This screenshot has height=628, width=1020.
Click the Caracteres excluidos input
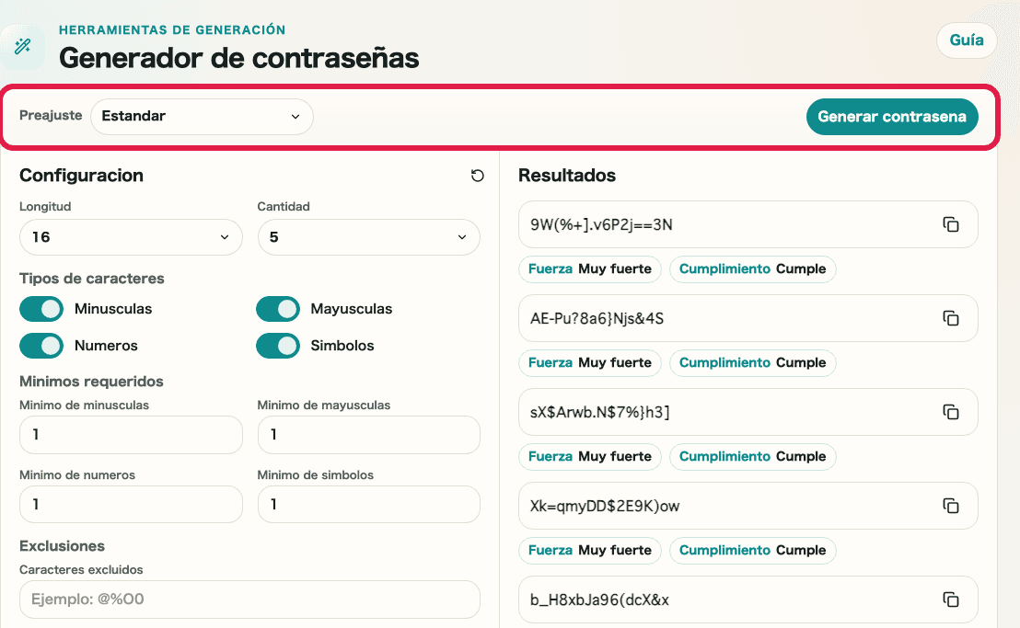pyautogui.click(x=249, y=599)
